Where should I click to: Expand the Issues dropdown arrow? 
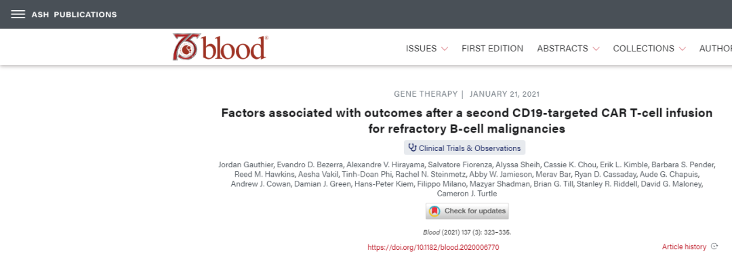point(445,49)
